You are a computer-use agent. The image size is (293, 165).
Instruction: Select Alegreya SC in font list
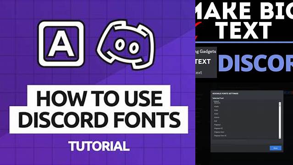tap(218, 128)
